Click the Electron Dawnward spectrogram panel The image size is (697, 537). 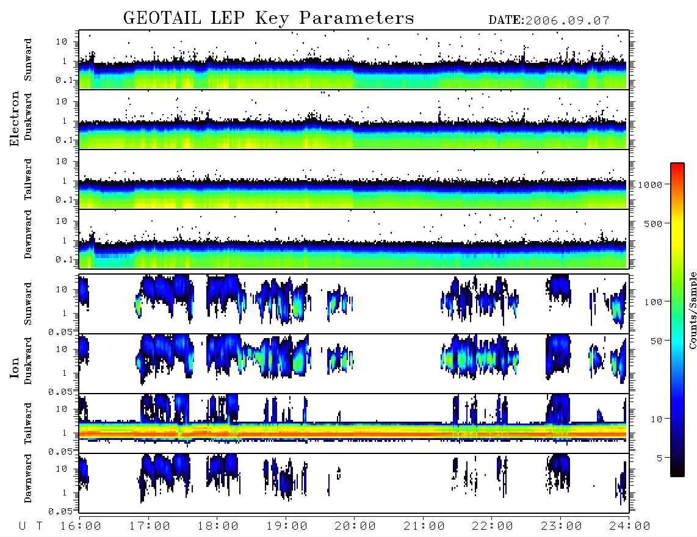[354, 239]
